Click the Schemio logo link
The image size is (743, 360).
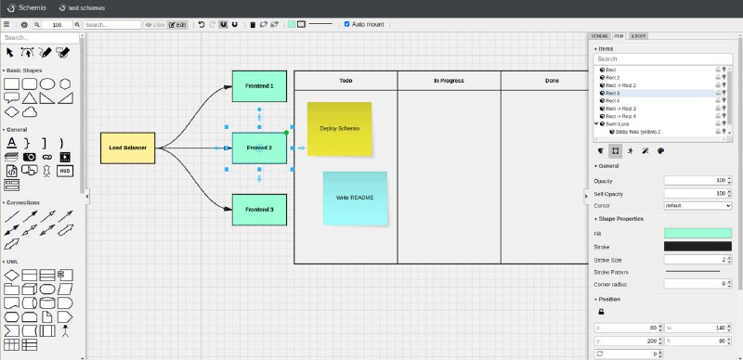point(27,8)
